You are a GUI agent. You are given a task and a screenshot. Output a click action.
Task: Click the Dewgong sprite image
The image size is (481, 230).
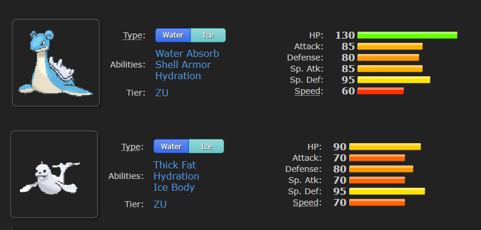point(54,174)
